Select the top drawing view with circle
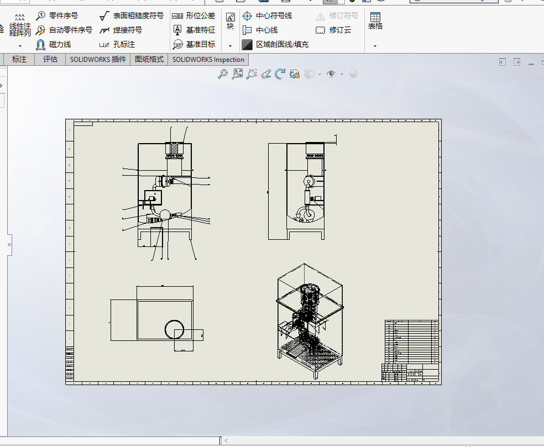The width and height of the screenshot is (544, 447). coord(157,318)
